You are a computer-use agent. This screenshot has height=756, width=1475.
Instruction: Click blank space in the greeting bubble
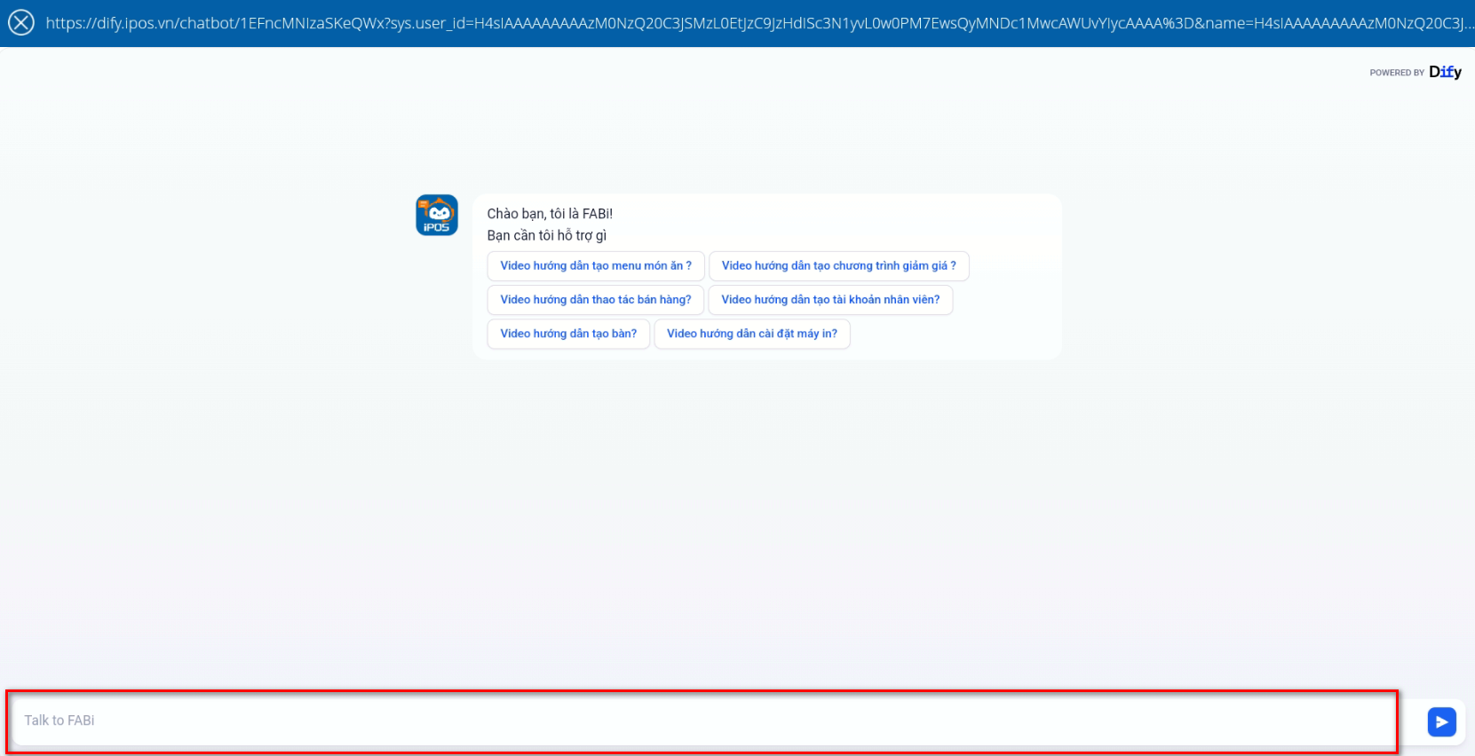click(x=959, y=334)
